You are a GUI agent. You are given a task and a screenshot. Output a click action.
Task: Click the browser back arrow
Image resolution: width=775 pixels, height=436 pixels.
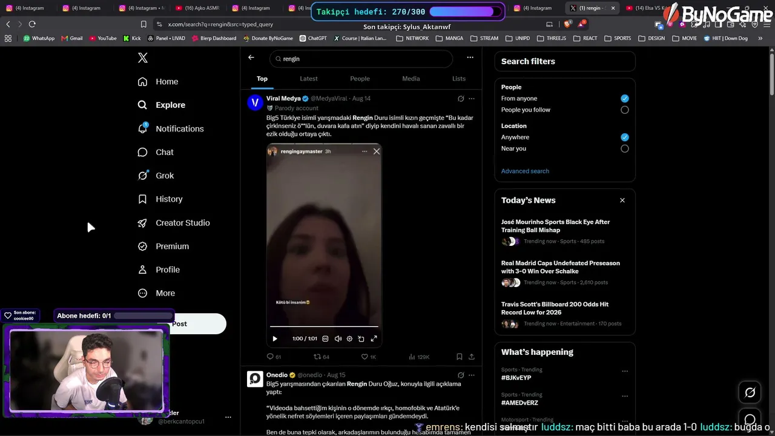(8, 24)
